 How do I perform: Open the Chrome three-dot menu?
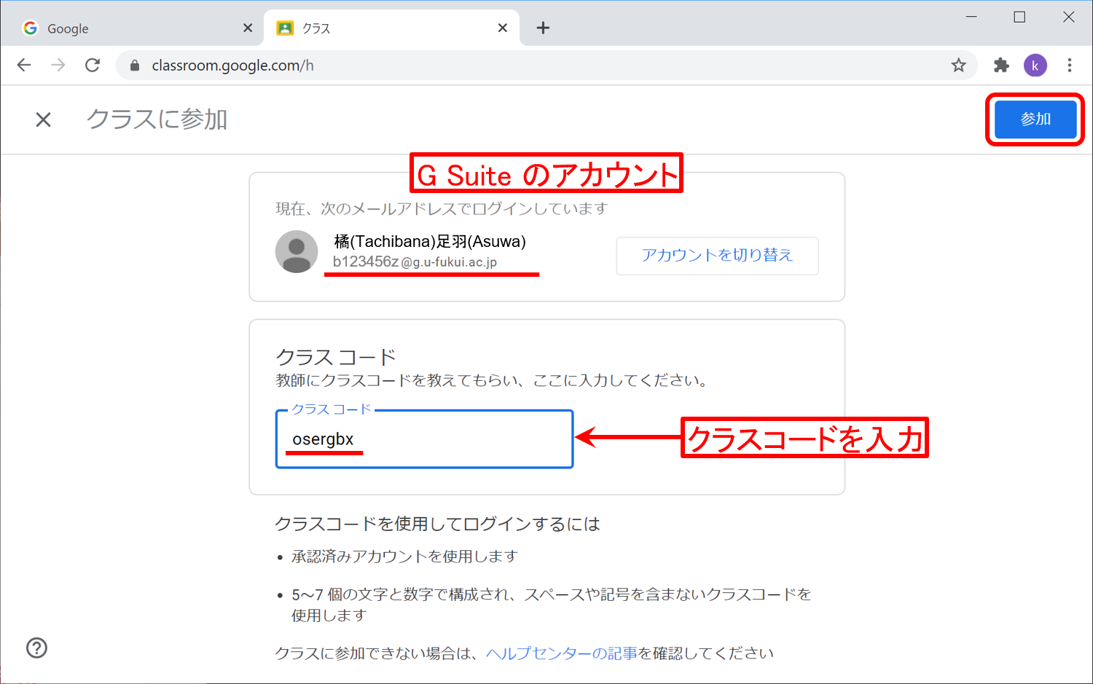1070,66
